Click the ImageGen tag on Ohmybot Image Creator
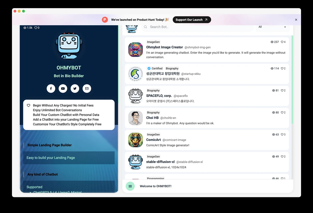This screenshot has width=313, height=213. (153, 42)
